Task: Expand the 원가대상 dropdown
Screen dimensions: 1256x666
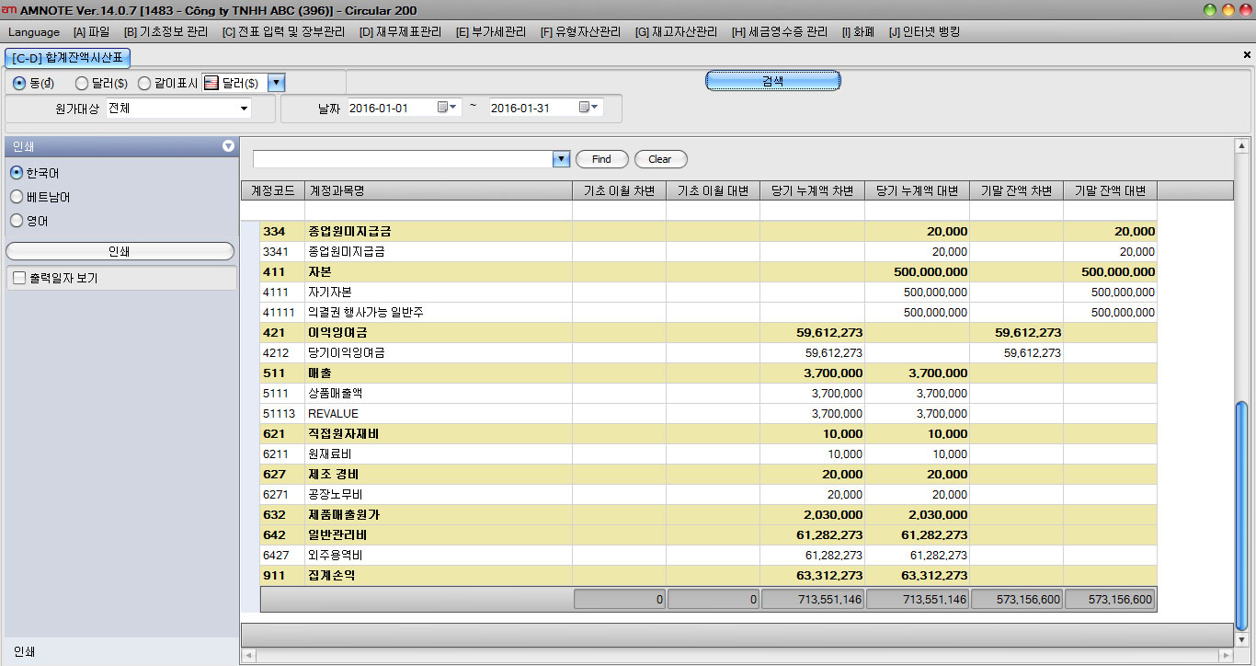Action: (244, 109)
